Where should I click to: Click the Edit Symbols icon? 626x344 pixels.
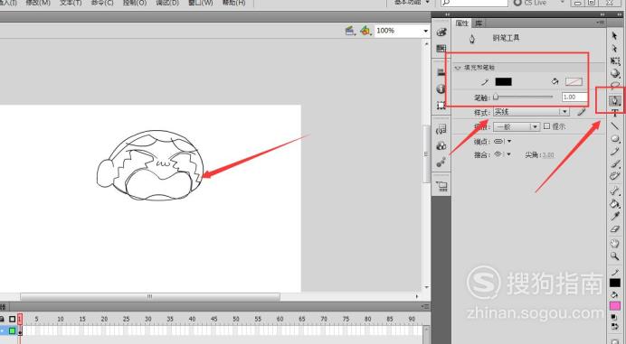tap(365, 31)
